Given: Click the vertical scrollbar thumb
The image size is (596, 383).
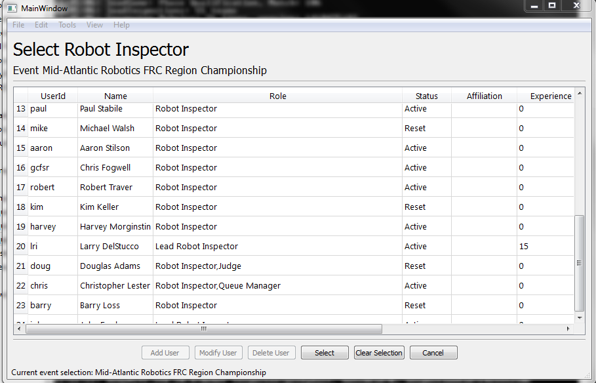Looking at the screenshot, I should (579, 262).
